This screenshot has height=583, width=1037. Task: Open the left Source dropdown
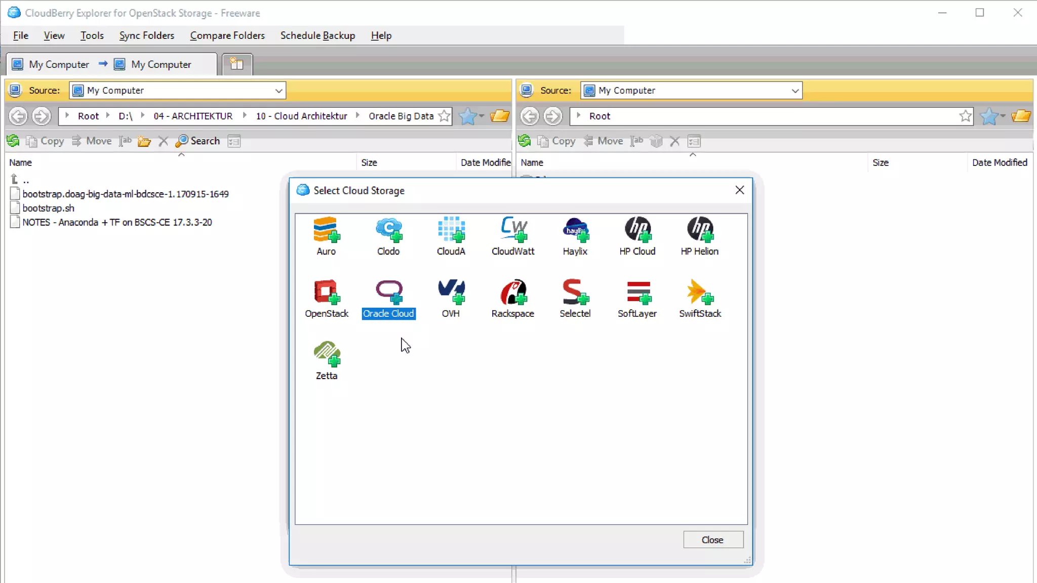pyautogui.click(x=278, y=91)
